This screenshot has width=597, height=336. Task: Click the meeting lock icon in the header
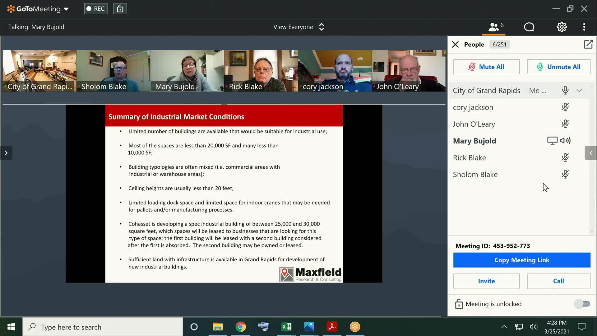tap(120, 9)
